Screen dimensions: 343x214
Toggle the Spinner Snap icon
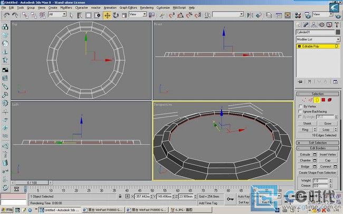pyautogui.click(x=198, y=15)
